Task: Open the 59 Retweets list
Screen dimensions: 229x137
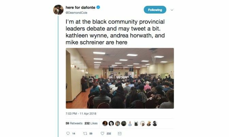Action: tap(74, 123)
